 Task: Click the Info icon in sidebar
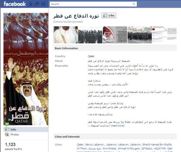tap(7, 129)
